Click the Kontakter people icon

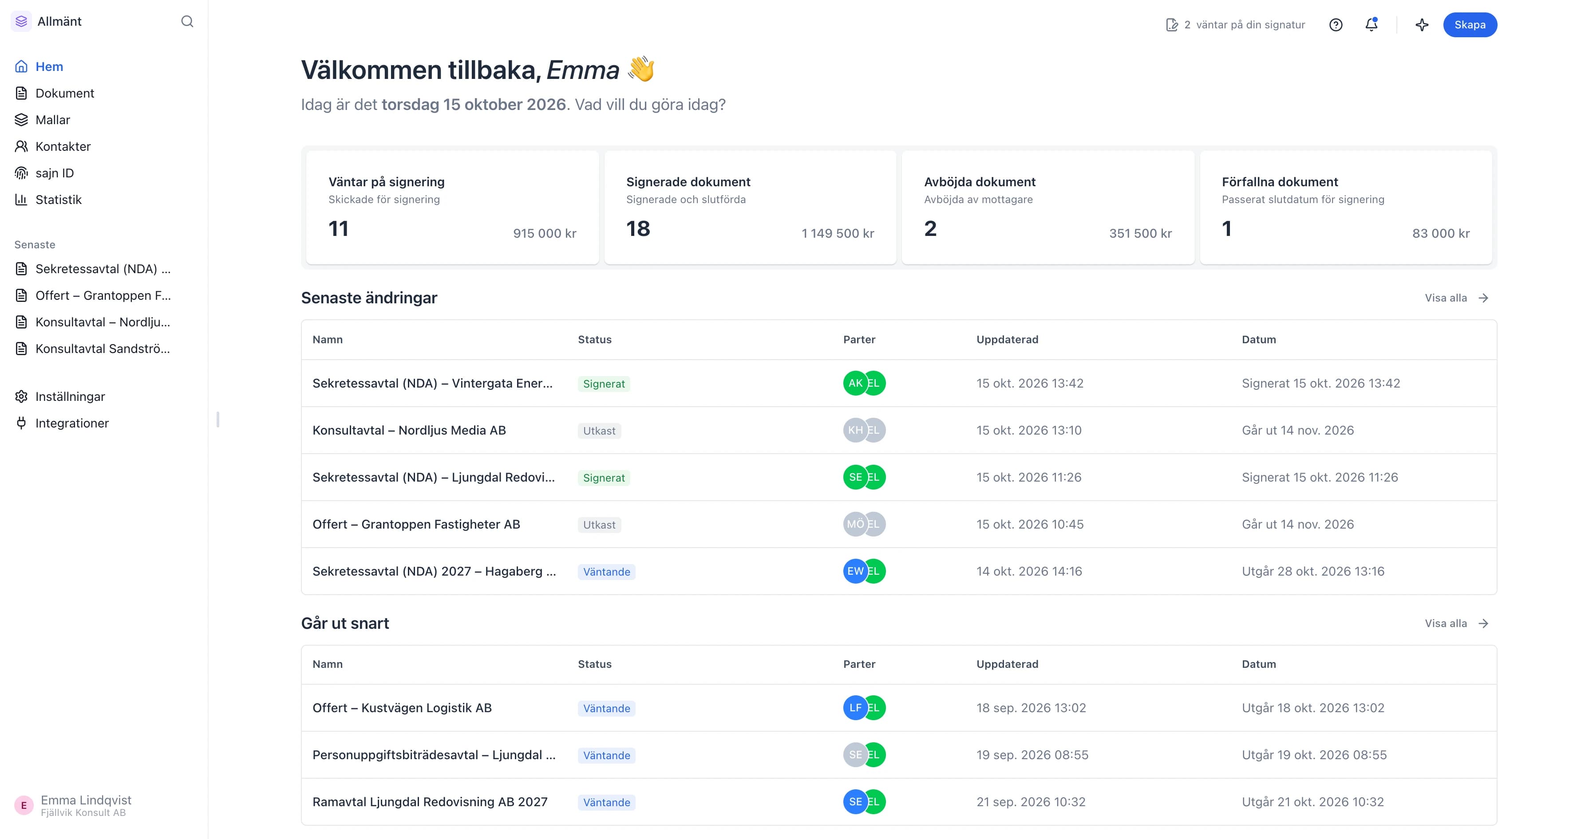[x=22, y=146]
